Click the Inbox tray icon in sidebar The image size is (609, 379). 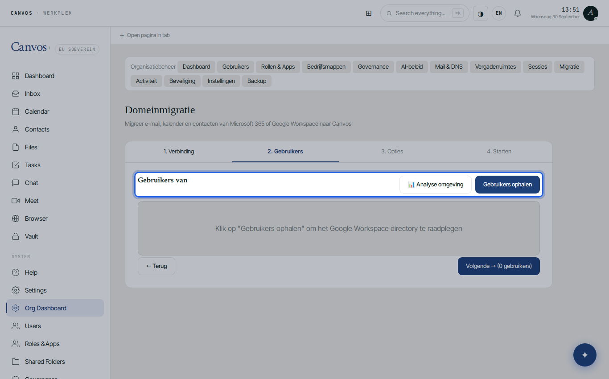coord(16,94)
